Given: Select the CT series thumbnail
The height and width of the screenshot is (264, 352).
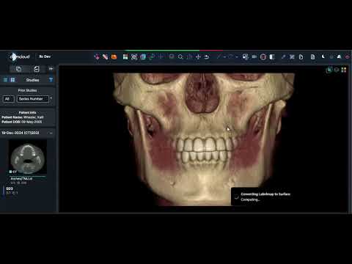Looking at the screenshot, I should (x=28, y=157).
